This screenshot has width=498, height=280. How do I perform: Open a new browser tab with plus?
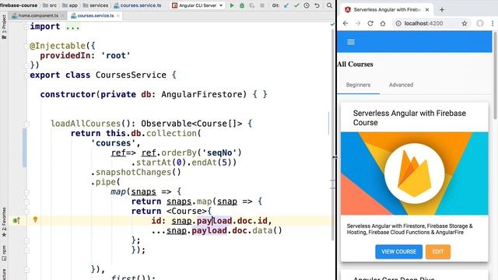[442, 9]
